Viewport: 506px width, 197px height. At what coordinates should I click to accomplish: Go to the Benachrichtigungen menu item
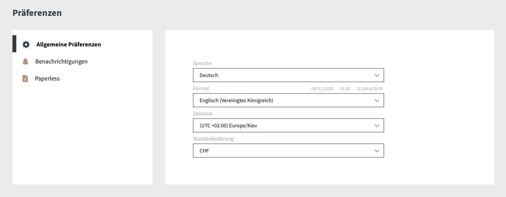[61, 62]
